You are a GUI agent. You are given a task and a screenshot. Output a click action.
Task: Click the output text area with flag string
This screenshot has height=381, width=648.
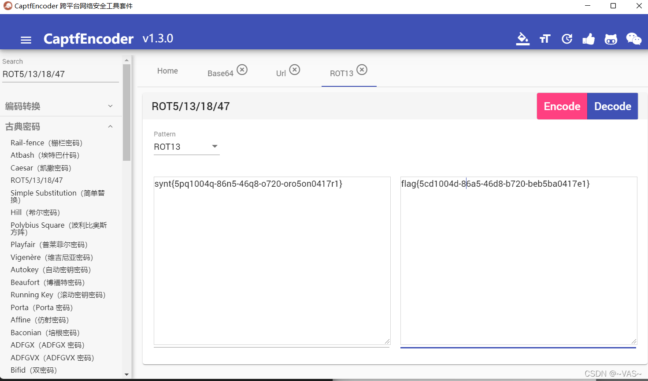click(518, 261)
